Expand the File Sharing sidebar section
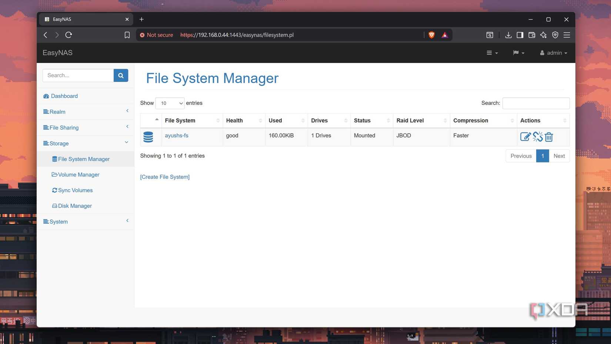Screen dimensions: 611x344 (86, 128)
